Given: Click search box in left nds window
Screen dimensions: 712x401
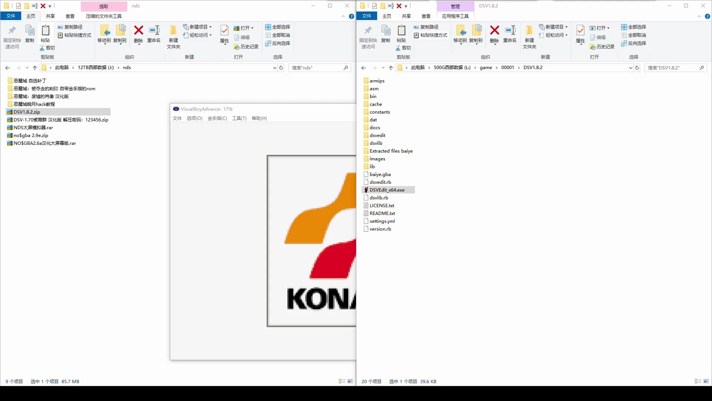Looking at the screenshot, I should [x=320, y=68].
